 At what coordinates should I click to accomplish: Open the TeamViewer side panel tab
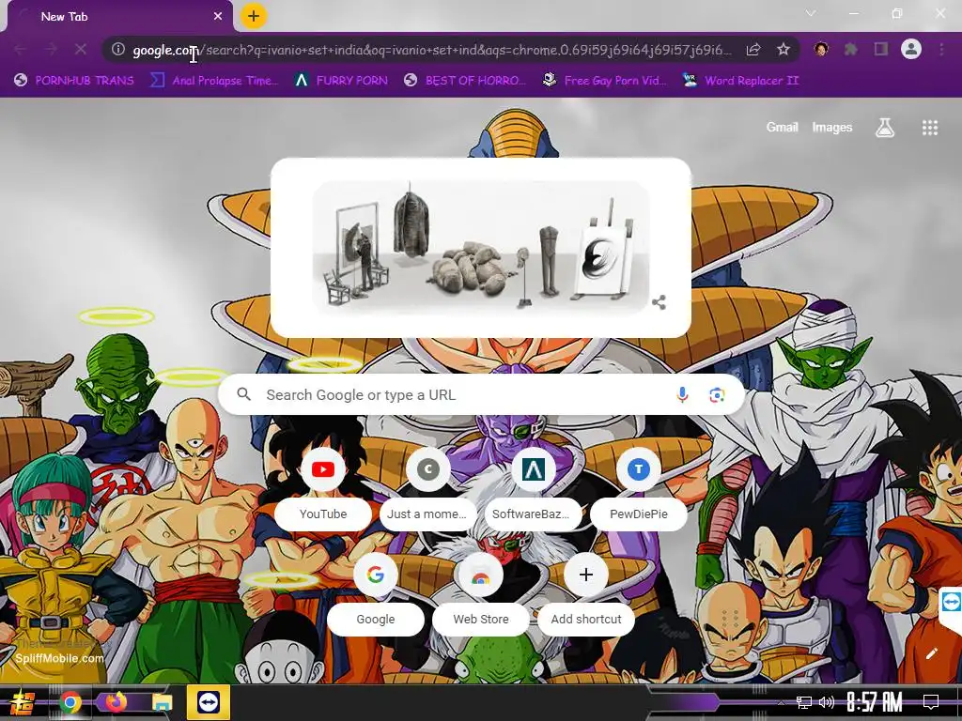(951, 602)
